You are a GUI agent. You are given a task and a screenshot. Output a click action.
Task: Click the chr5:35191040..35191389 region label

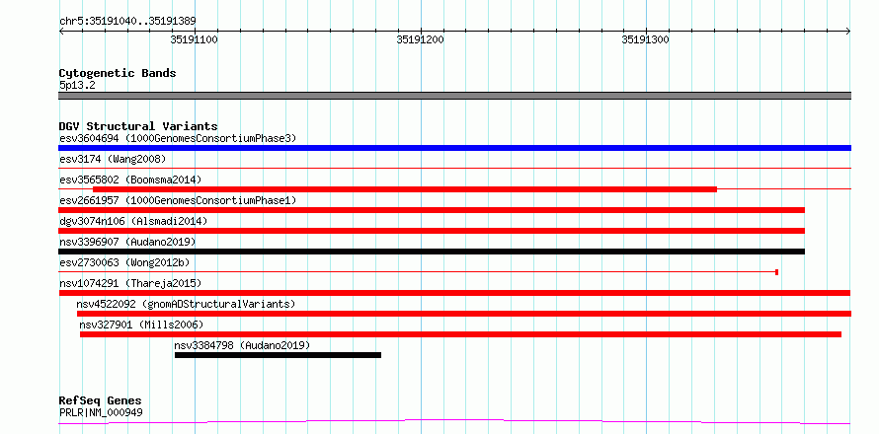(x=127, y=22)
